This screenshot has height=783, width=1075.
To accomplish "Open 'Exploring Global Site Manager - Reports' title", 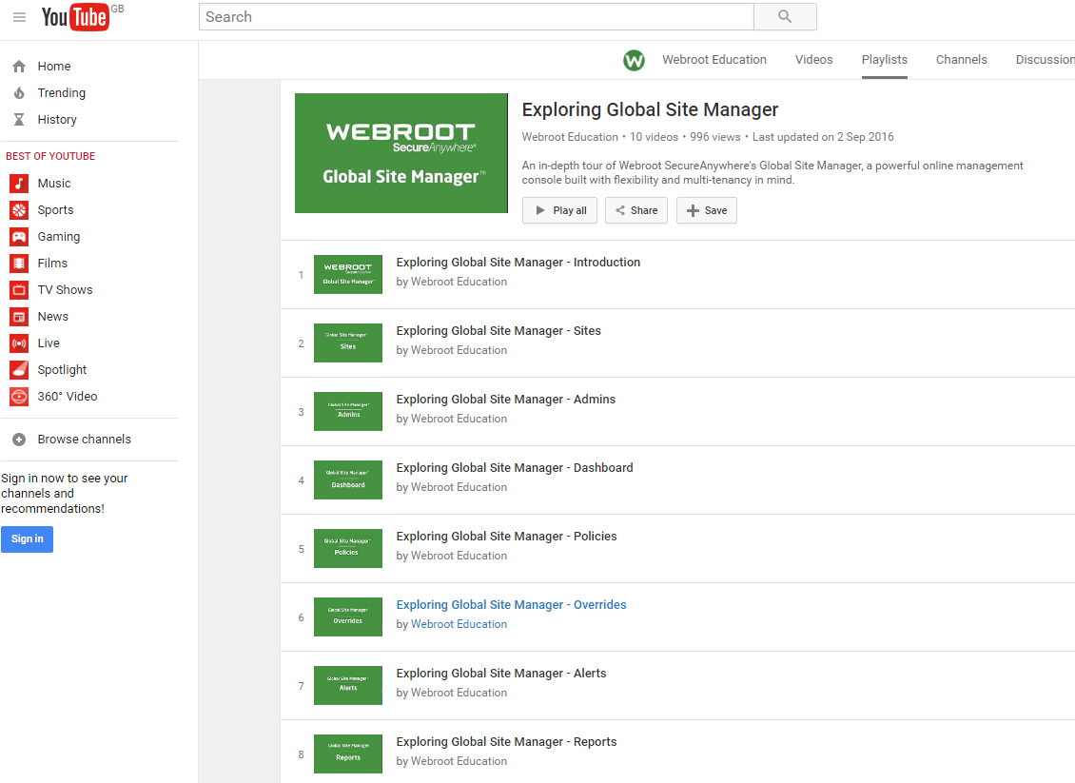I will pos(507,742).
